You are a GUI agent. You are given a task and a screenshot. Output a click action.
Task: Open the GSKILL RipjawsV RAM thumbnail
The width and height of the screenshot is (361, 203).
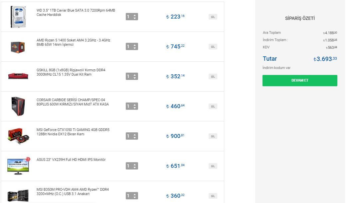[x=18, y=76]
